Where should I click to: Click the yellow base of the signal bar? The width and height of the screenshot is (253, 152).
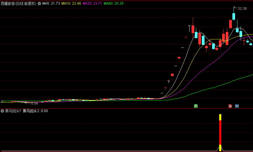point(220,148)
